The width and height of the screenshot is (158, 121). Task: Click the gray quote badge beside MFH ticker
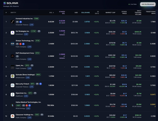pyautogui.click(x=37, y=84)
